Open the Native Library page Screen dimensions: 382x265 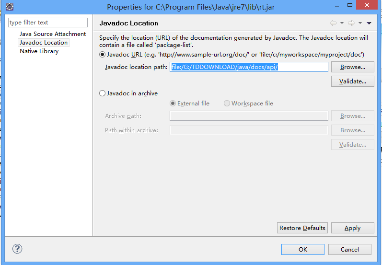tap(39, 51)
